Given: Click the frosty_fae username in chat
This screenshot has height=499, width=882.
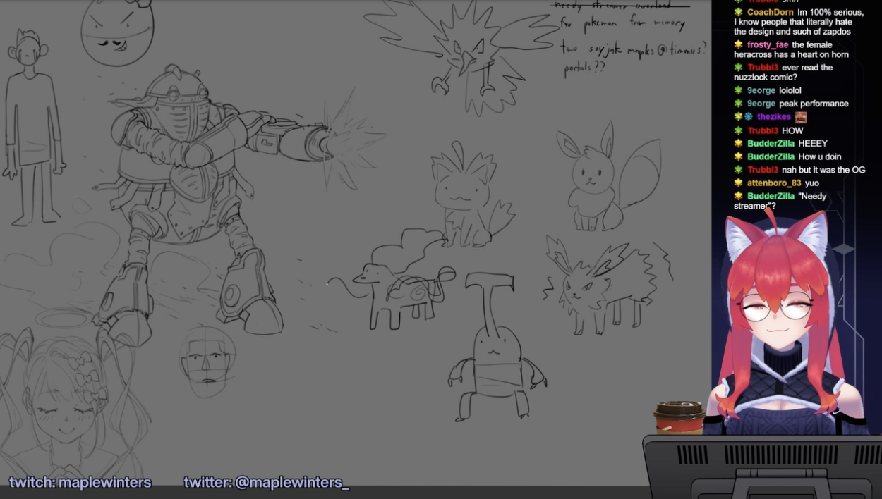Looking at the screenshot, I should [x=768, y=44].
